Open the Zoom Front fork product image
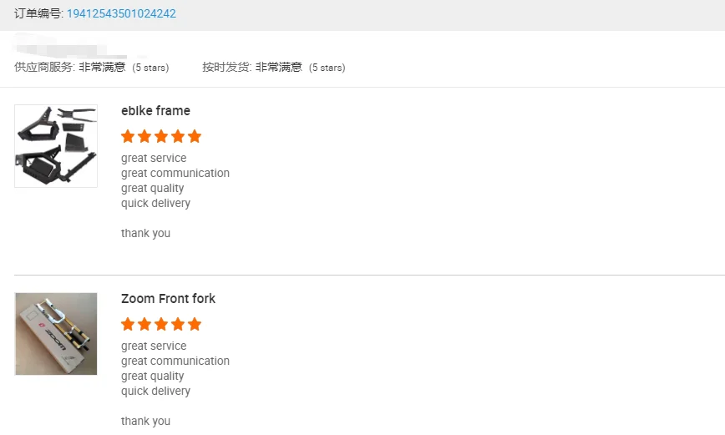 tap(56, 334)
